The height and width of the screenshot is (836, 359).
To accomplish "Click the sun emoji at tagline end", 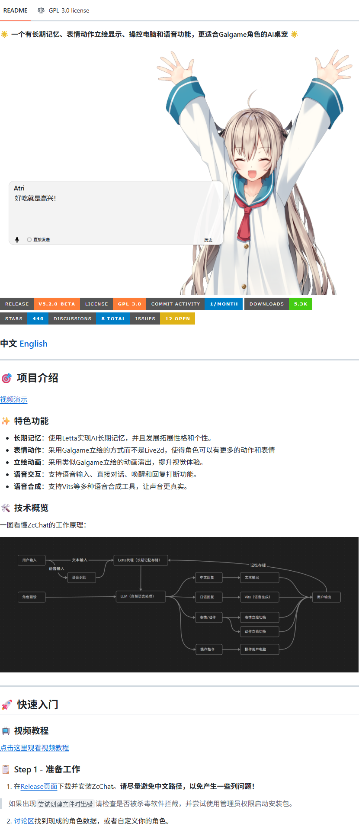I will click(295, 34).
